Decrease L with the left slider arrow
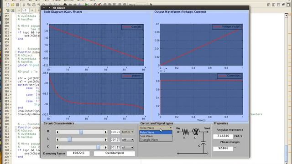292x164 pixels. coord(57,139)
